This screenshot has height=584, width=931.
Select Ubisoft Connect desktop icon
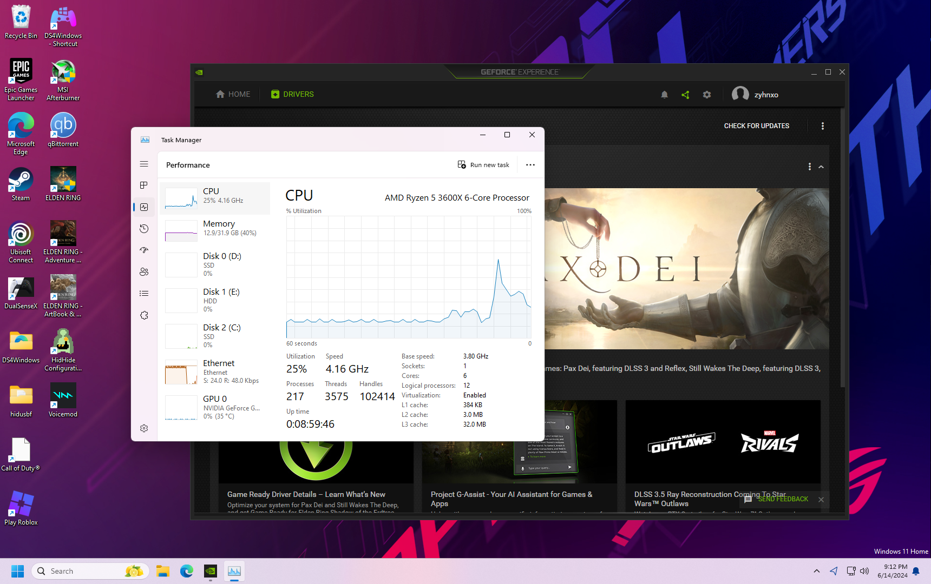click(21, 242)
